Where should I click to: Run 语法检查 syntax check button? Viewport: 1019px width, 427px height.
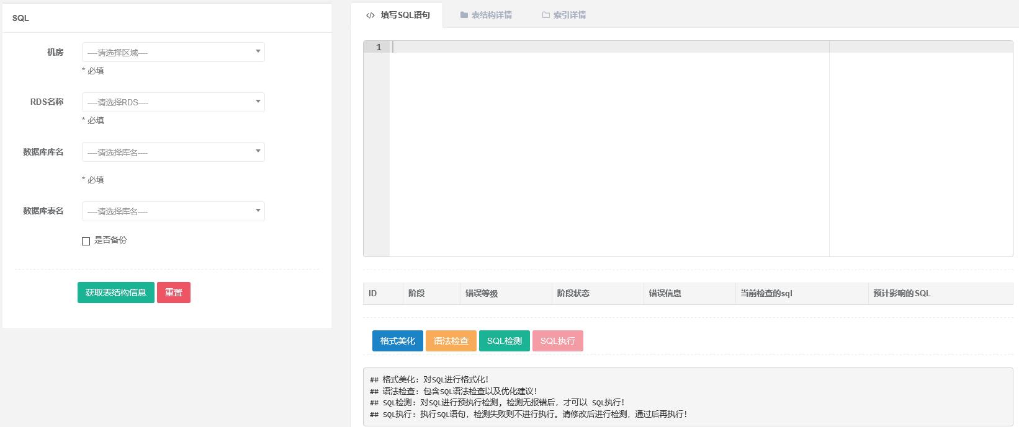tap(451, 341)
